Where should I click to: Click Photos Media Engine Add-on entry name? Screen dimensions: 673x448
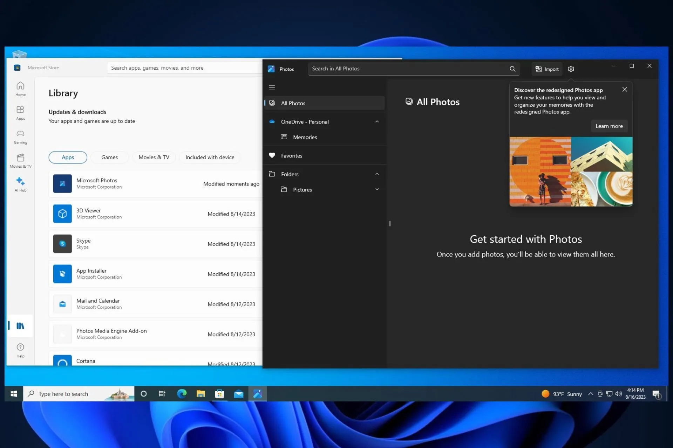coord(111,331)
